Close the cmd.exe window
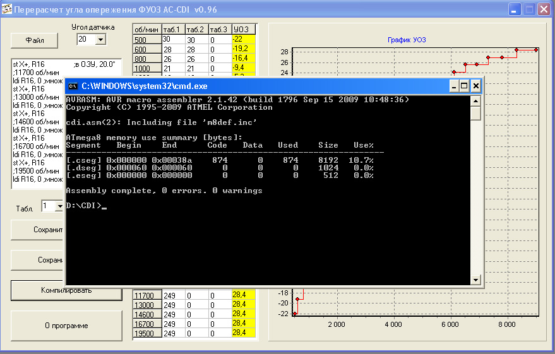Viewport: 555px width, 354px height. pyautogui.click(x=476, y=86)
